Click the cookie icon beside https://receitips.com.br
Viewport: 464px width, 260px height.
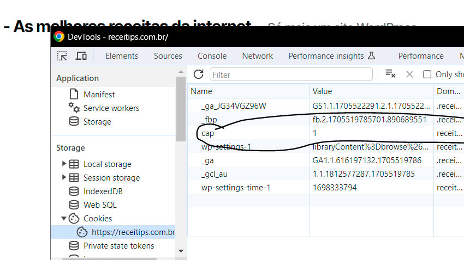(x=82, y=232)
